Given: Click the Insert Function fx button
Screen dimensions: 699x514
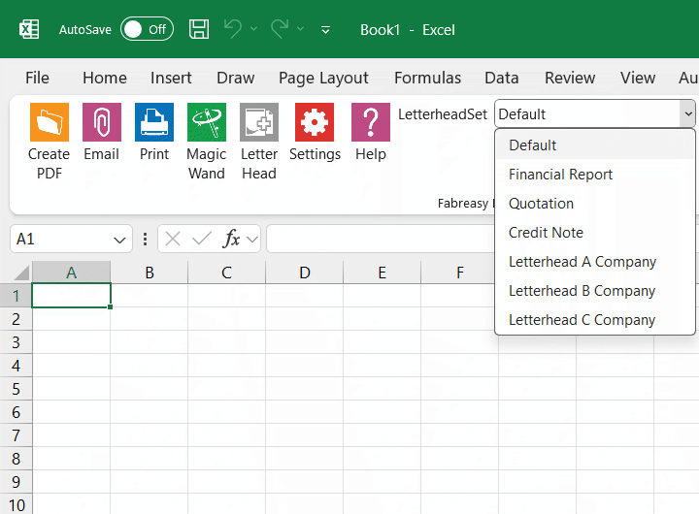Looking at the screenshot, I should point(231,239).
